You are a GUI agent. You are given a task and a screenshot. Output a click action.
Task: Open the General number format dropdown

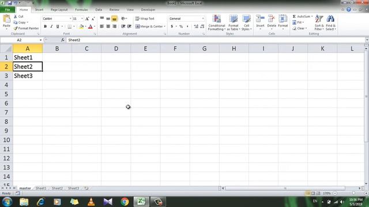pyautogui.click(x=203, y=18)
